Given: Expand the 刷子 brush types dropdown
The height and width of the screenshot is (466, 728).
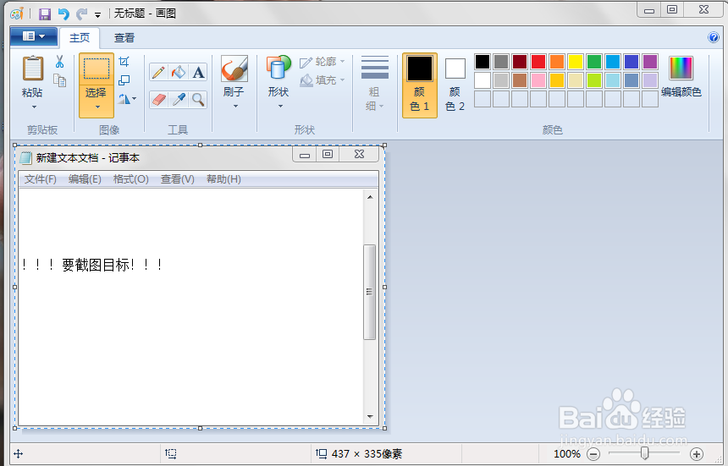Looking at the screenshot, I should point(235,107).
